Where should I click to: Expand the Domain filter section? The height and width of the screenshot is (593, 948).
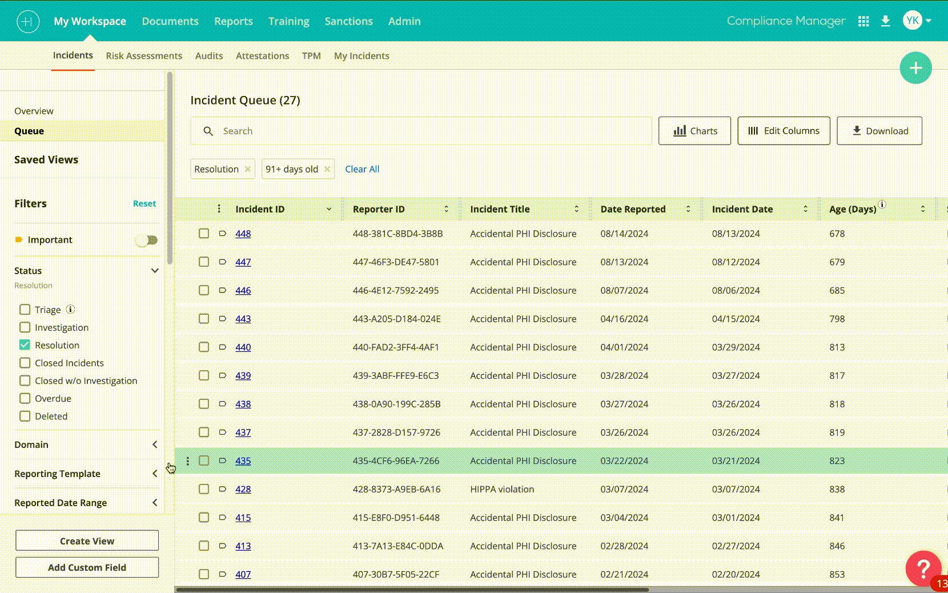[155, 444]
